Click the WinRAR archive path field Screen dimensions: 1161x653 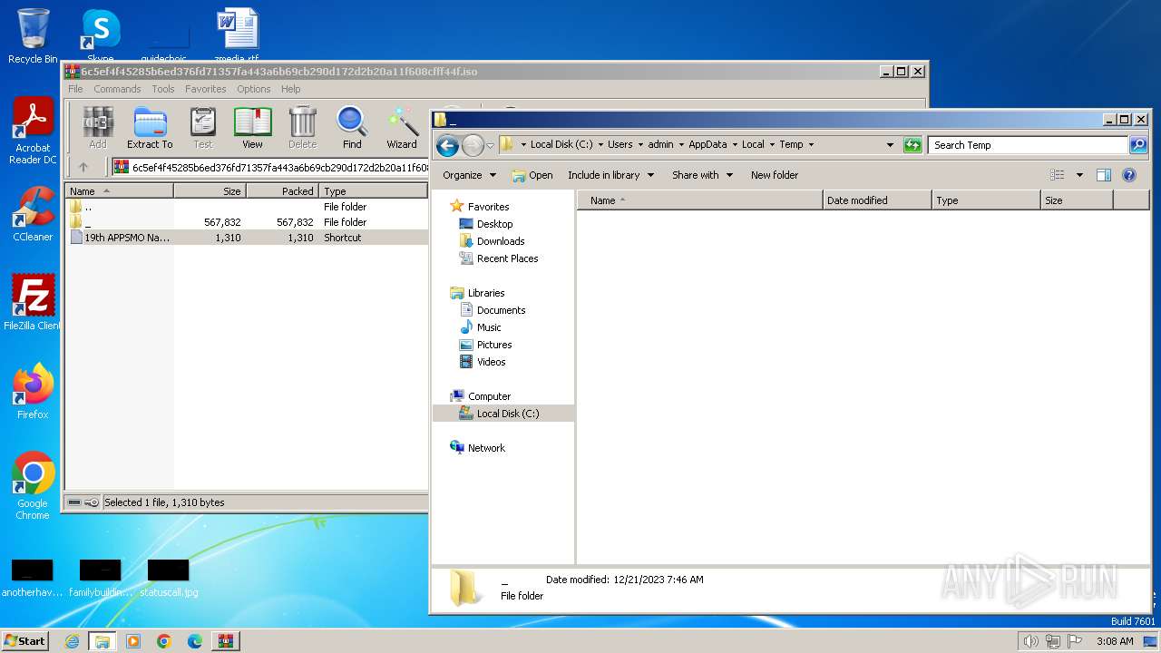pyautogui.click(x=268, y=168)
